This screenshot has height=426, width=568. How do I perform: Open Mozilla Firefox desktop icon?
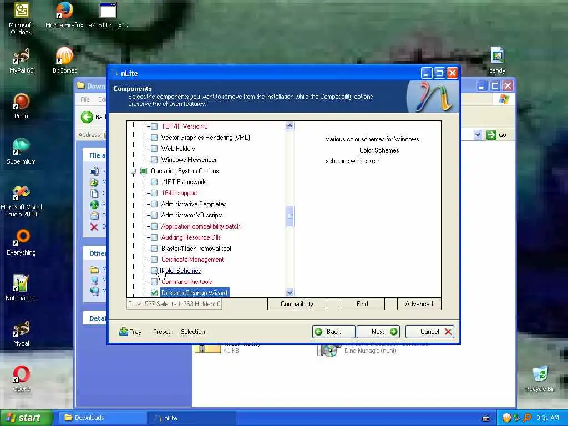64,15
